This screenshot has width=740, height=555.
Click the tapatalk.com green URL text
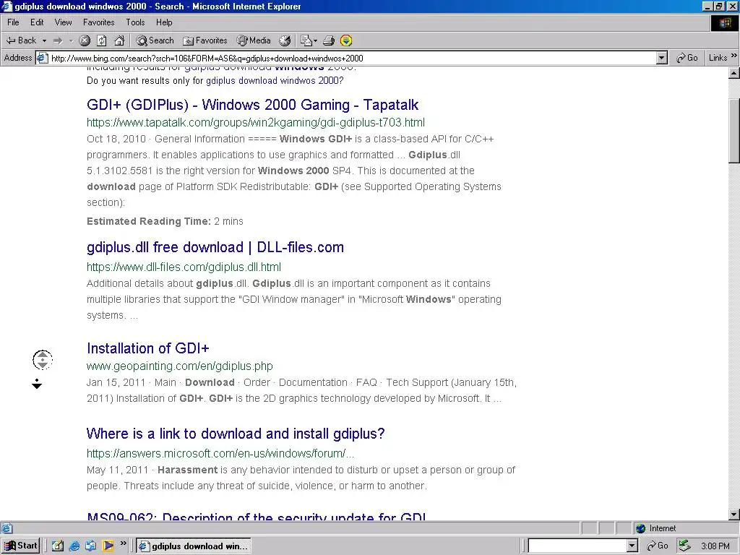click(x=256, y=123)
